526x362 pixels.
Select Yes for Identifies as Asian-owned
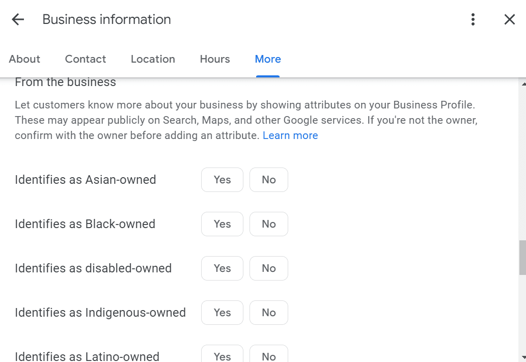click(x=222, y=180)
